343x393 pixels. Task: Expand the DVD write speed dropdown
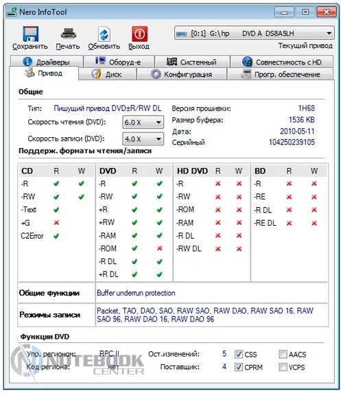[x=143, y=139]
